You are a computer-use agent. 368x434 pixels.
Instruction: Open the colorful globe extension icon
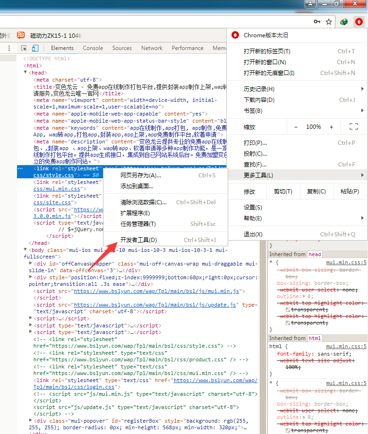pos(344,22)
